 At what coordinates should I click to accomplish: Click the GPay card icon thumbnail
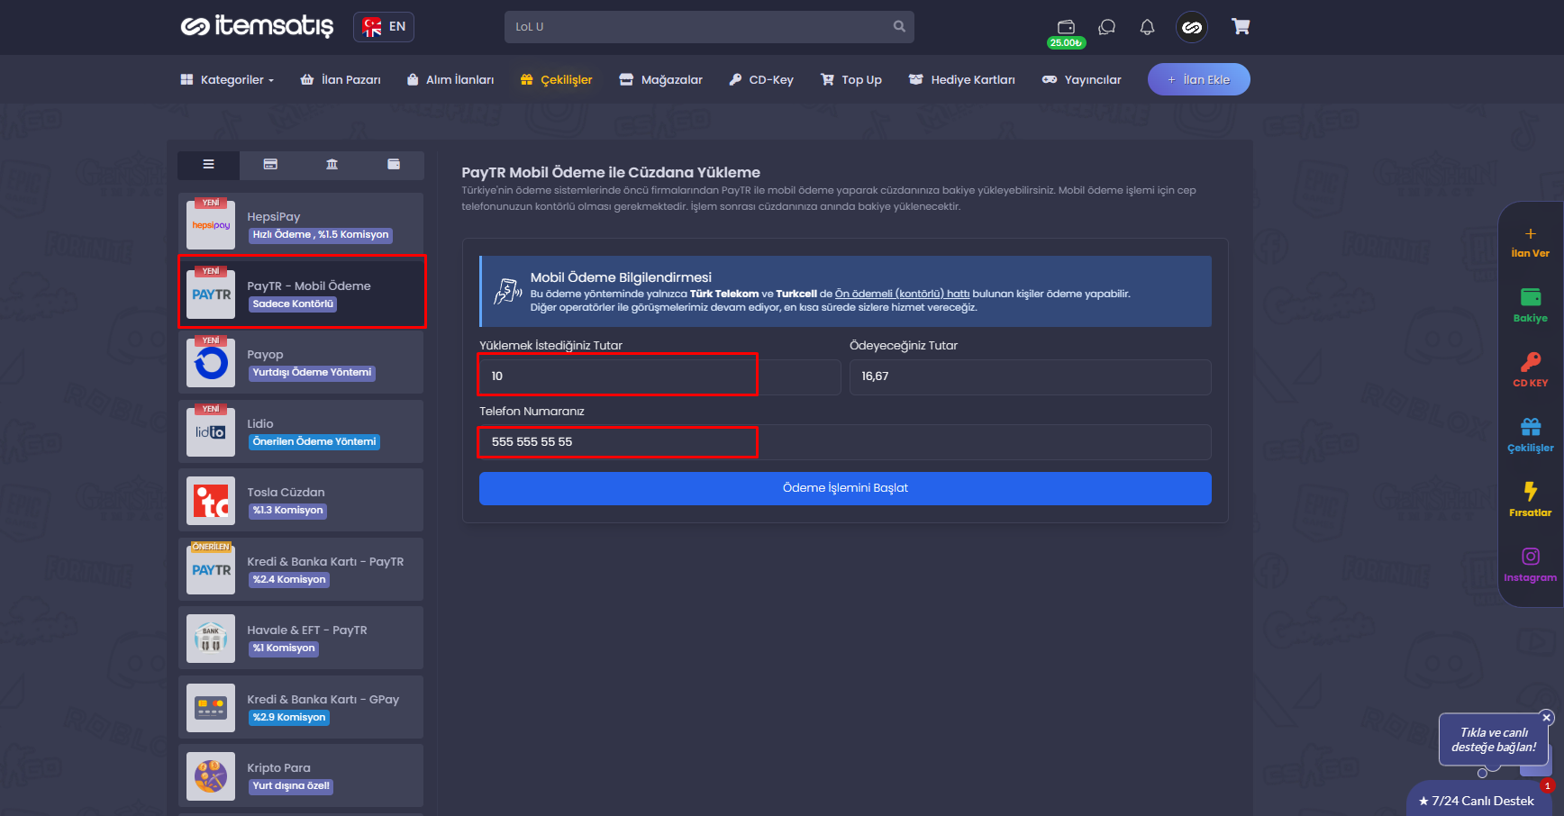pyautogui.click(x=211, y=708)
